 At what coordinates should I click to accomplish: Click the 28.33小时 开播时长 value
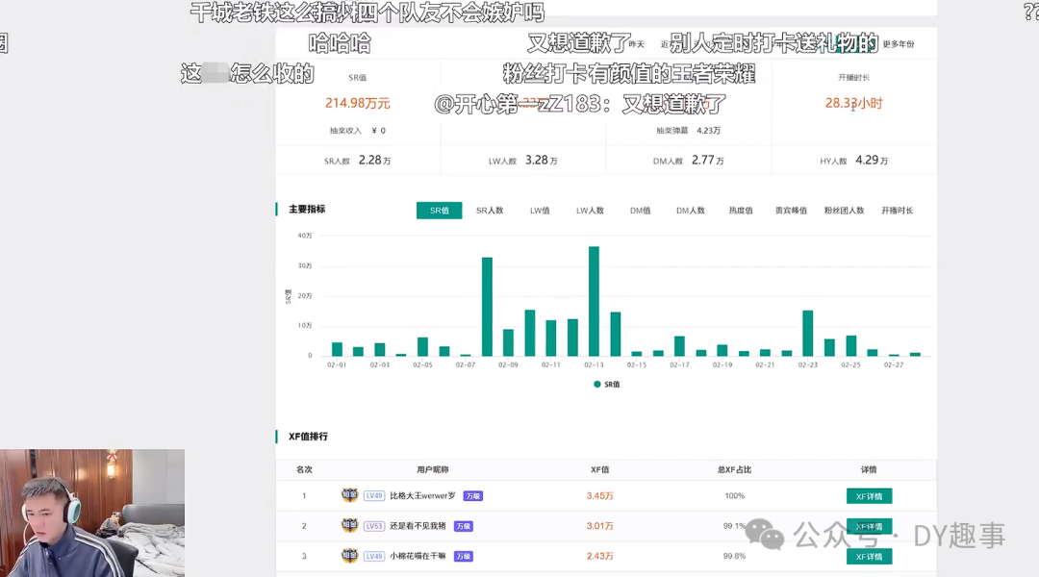(853, 103)
